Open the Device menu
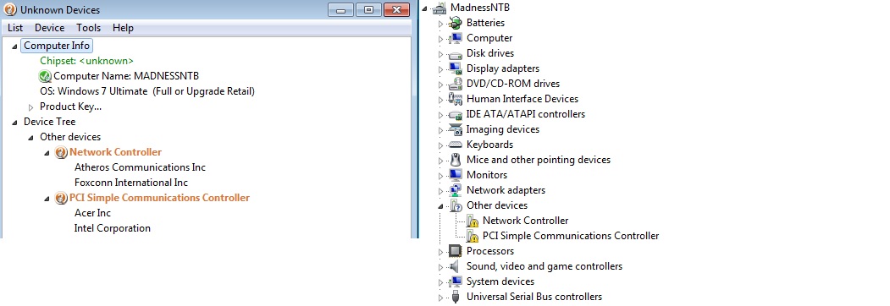Image resolution: width=890 pixels, height=306 pixels. pos(49,28)
